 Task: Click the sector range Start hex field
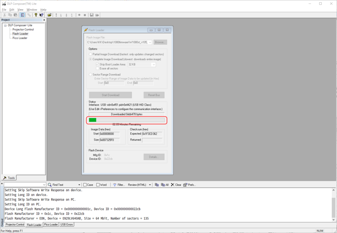click(x=114, y=83)
